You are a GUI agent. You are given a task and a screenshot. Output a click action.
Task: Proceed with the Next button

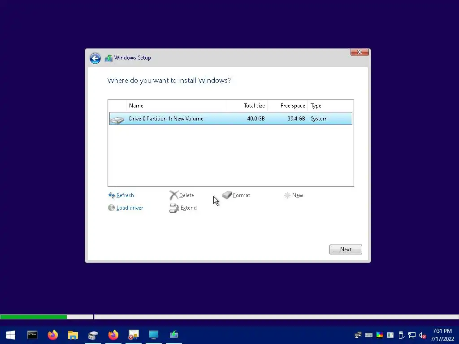point(346,249)
